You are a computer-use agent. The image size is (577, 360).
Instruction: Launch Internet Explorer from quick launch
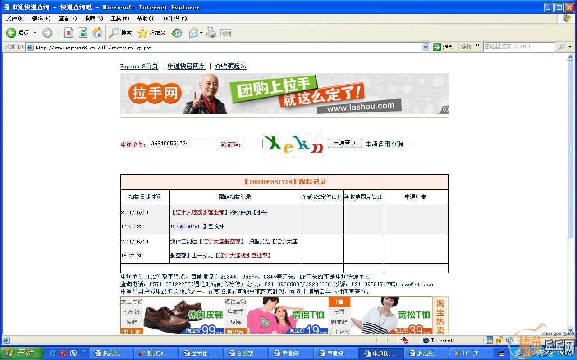click(52, 353)
